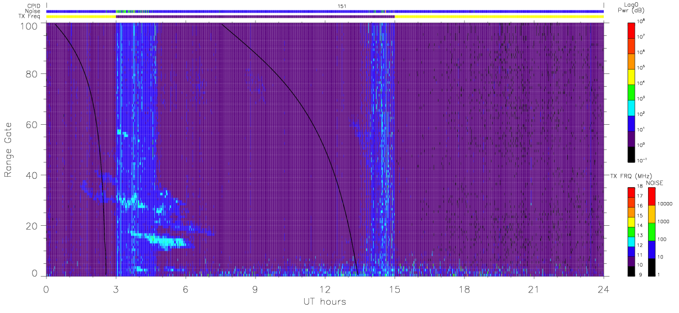This screenshot has width=679, height=313.
Task: Click the 1000 tick label on NOISE legend
Action: (x=664, y=222)
